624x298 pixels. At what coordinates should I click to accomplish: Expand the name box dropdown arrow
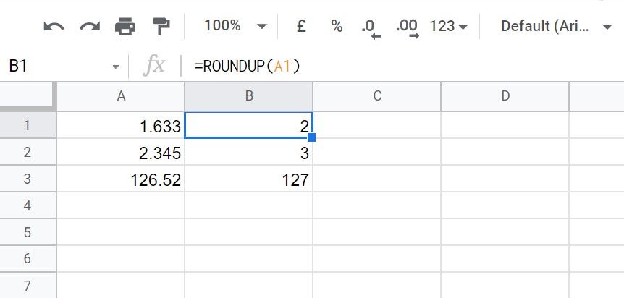[x=116, y=67]
